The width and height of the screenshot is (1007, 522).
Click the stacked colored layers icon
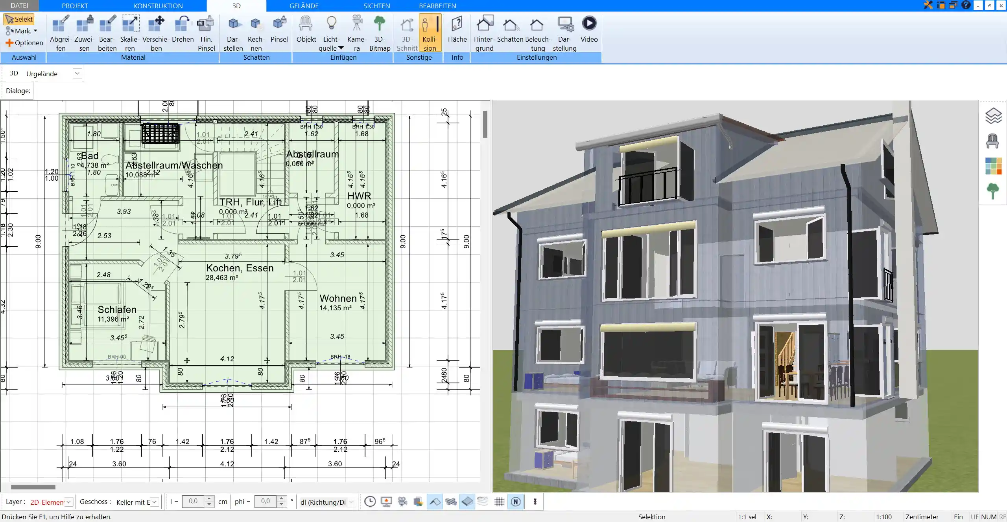(418, 502)
